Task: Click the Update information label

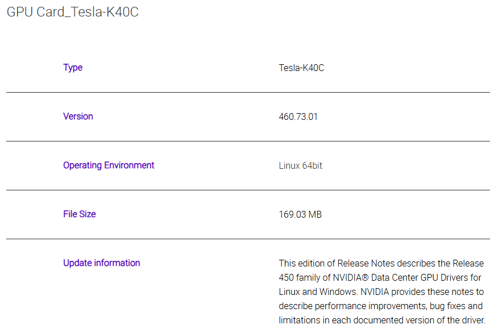Action: (x=101, y=263)
